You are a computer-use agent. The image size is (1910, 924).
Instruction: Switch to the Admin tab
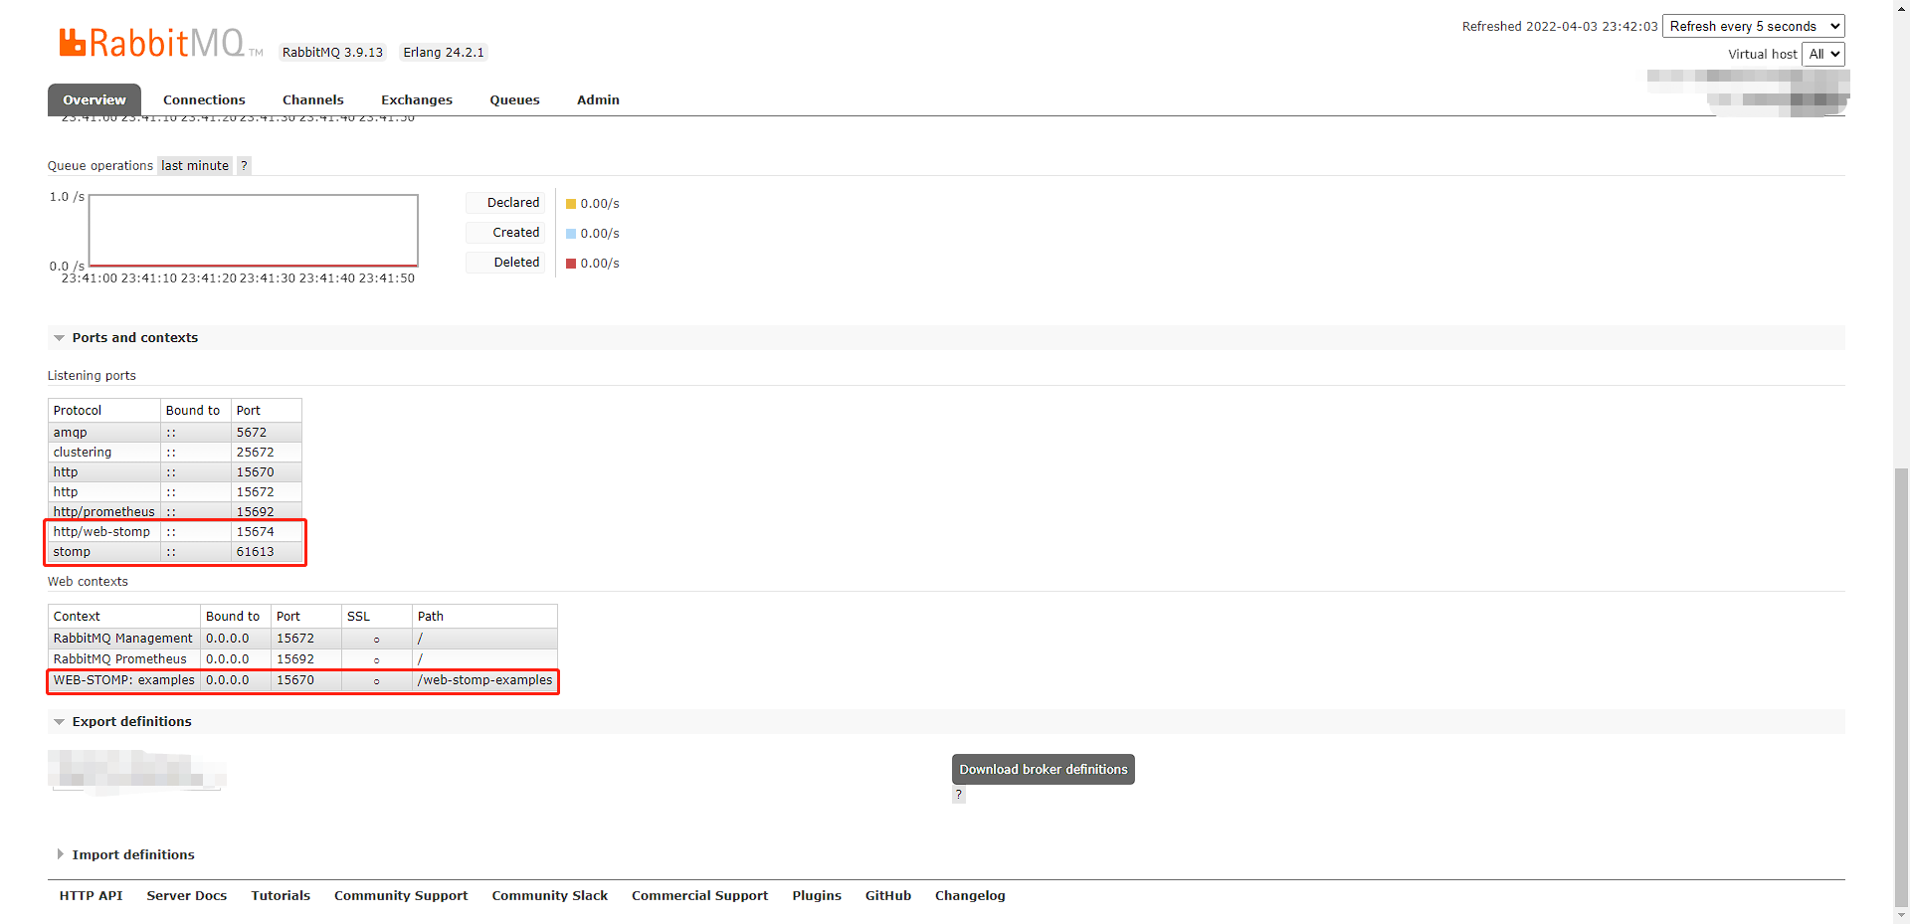(x=598, y=99)
